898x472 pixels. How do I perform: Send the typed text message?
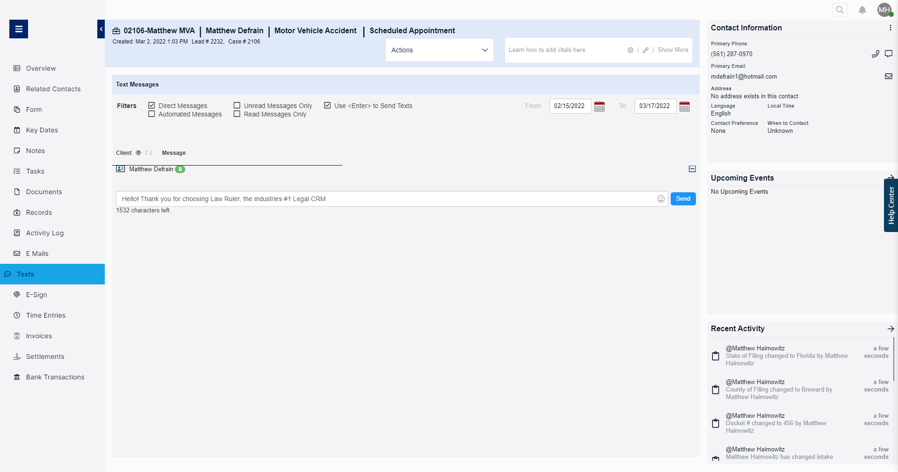pyautogui.click(x=683, y=199)
